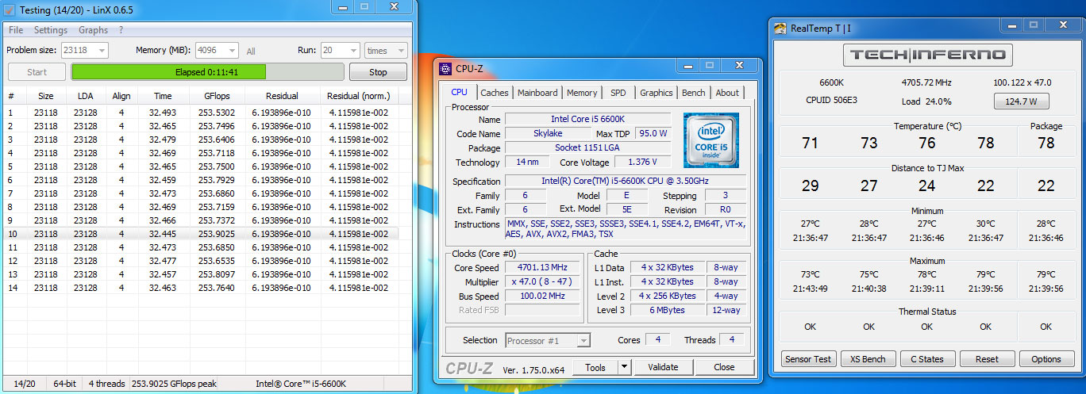1086x394 pixels.
Task: Switch to the Memory tab in CPU-Z
Action: coord(582,93)
